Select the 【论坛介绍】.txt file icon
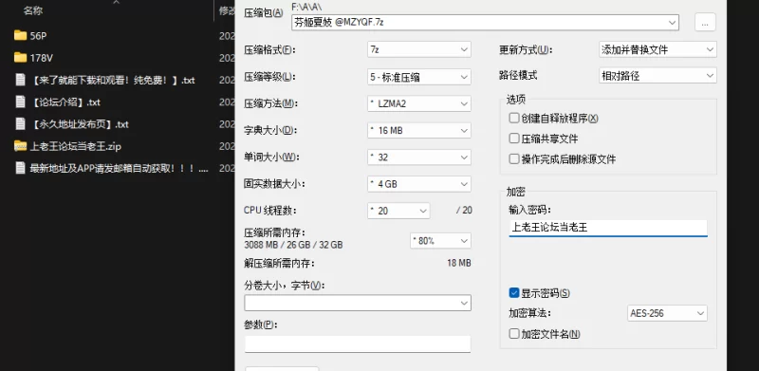 20,102
